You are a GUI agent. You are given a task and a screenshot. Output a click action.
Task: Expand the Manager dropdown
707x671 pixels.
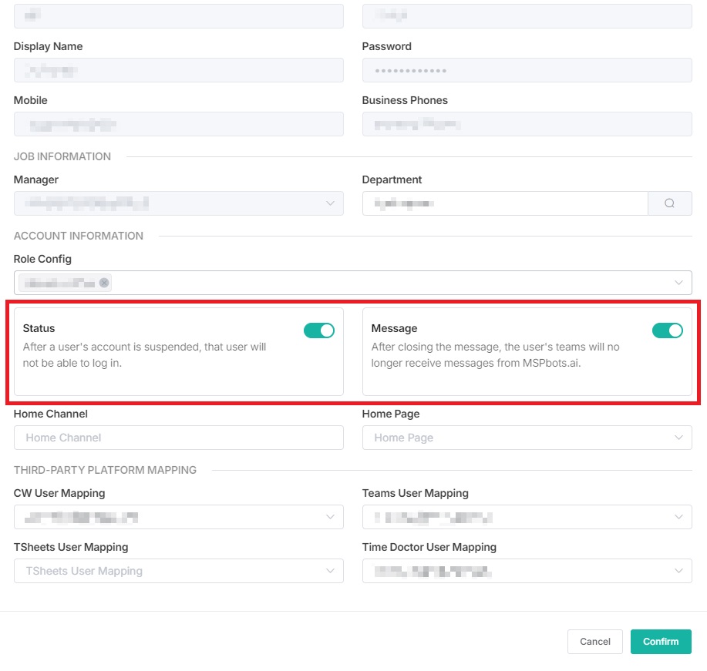click(330, 203)
